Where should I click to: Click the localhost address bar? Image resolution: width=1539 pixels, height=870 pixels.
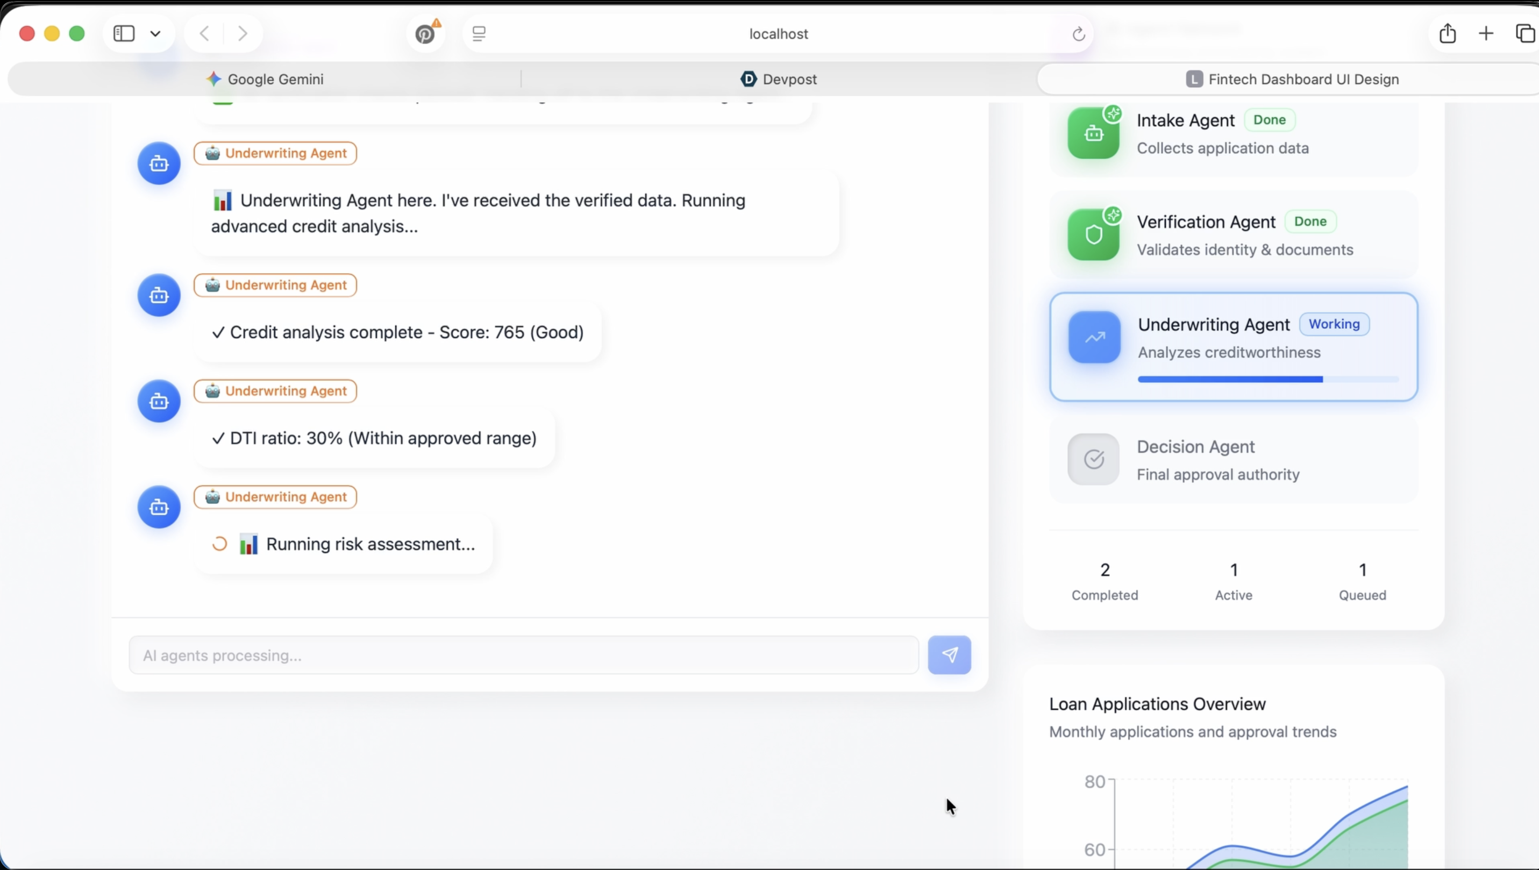coord(778,34)
